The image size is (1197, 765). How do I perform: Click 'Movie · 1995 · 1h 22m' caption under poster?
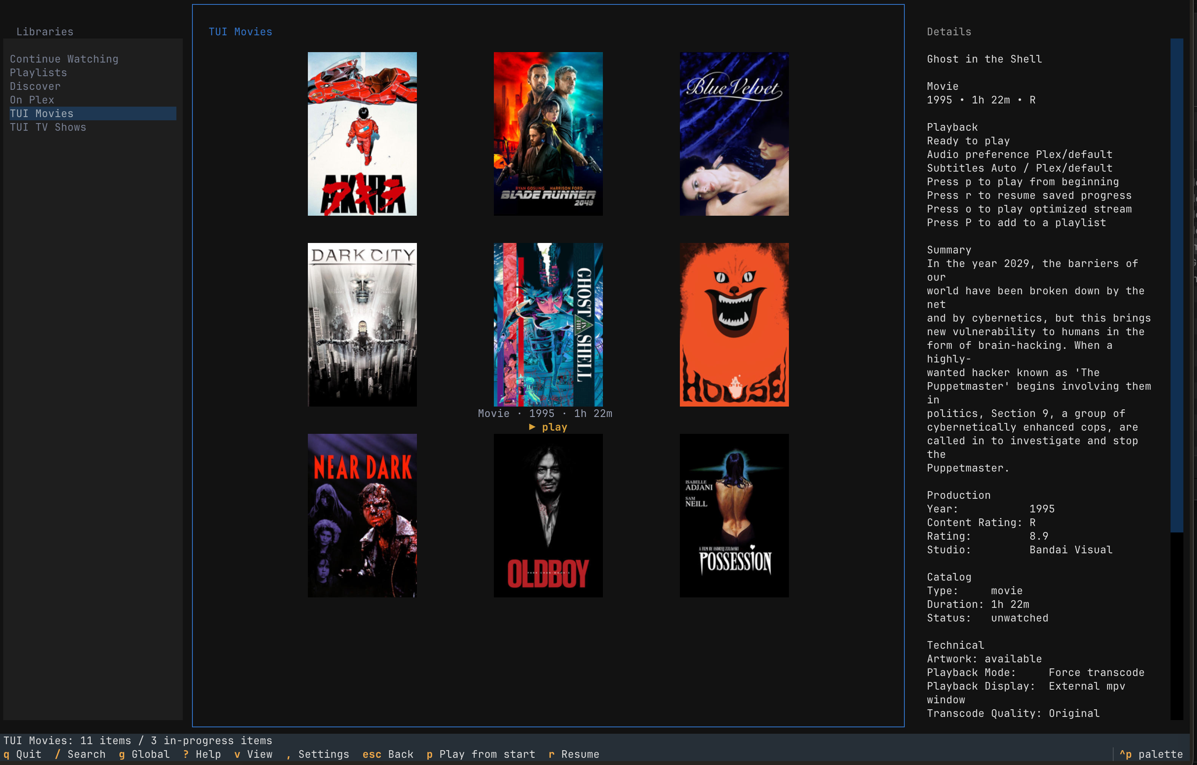coord(545,413)
